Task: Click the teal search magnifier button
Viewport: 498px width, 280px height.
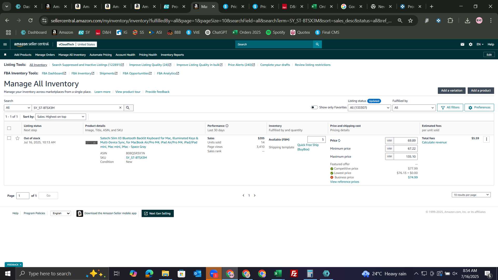Action: click(x=317, y=44)
